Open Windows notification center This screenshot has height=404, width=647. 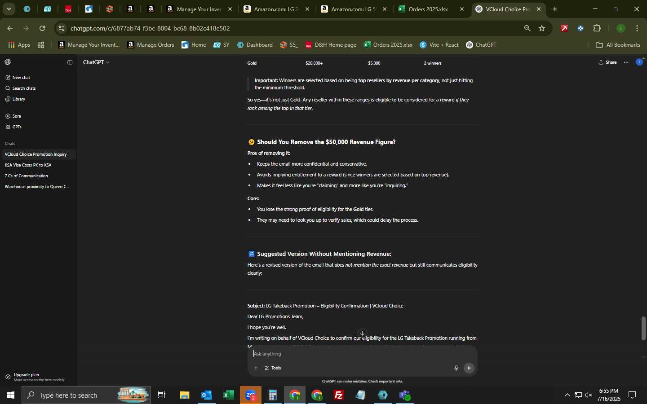(x=633, y=395)
